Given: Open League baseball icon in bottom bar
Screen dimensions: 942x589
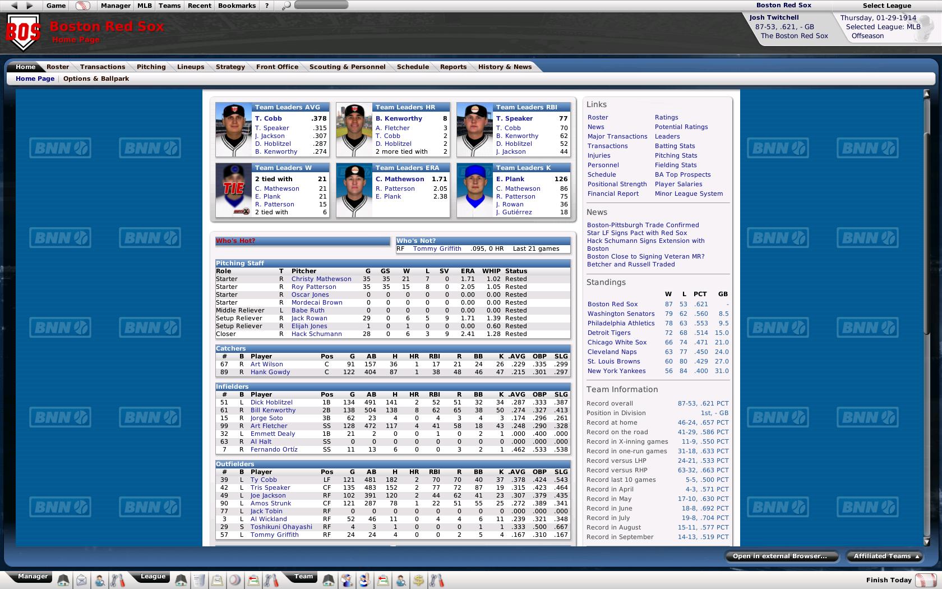Looking at the screenshot, I should pyautogui.click(x=235, y=581).
